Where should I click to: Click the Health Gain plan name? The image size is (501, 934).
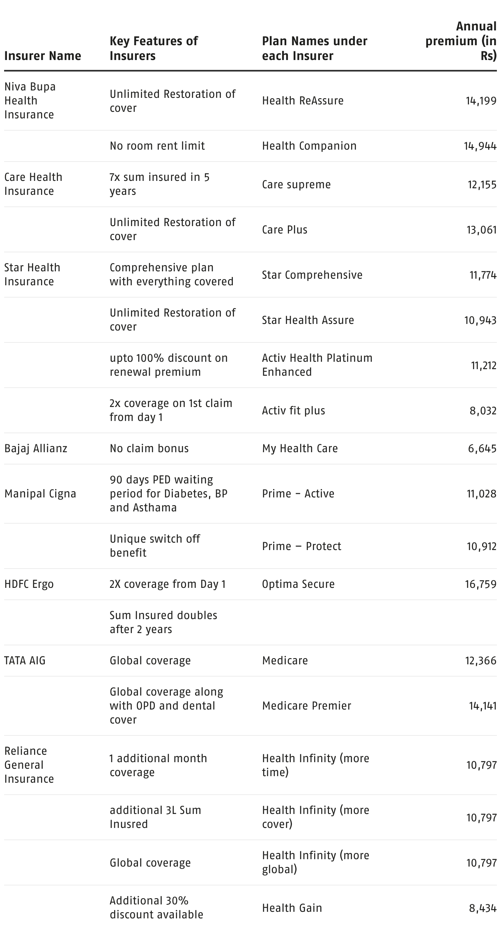click(x=292, y=908)
